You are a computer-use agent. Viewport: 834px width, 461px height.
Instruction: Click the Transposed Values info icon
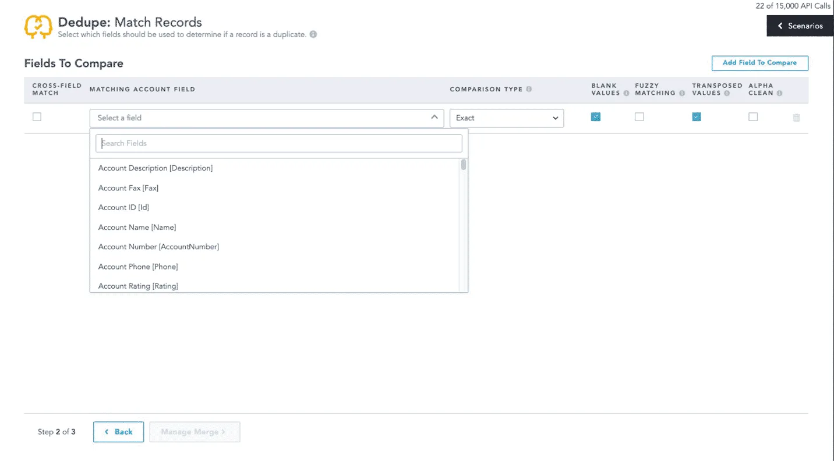(727, 93)
